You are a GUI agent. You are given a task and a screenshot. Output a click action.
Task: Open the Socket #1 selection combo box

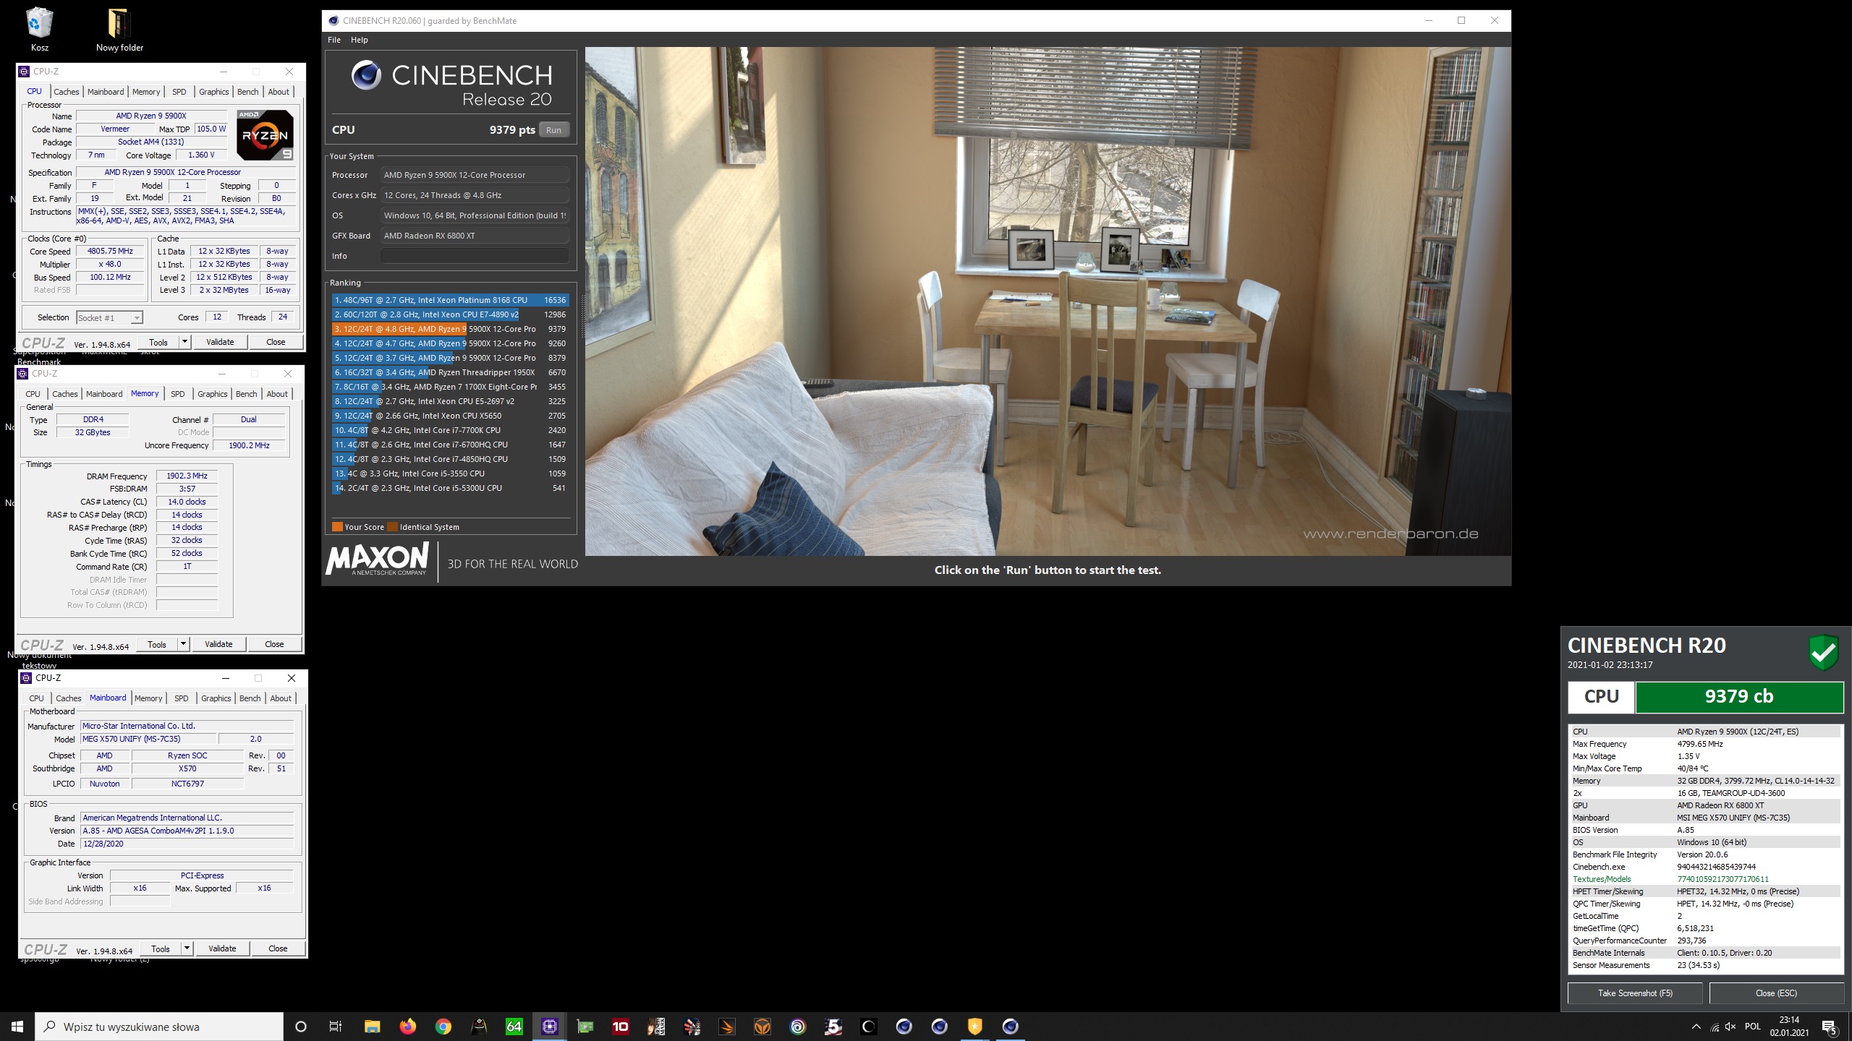[x=110, y=317]
